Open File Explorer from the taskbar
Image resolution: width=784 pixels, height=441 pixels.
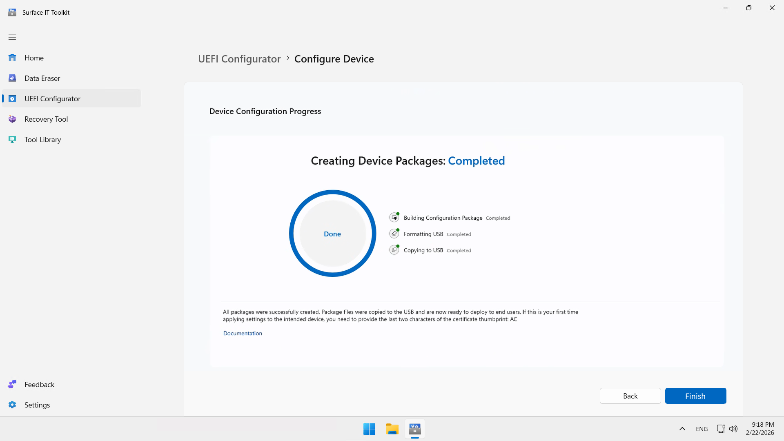392,429
